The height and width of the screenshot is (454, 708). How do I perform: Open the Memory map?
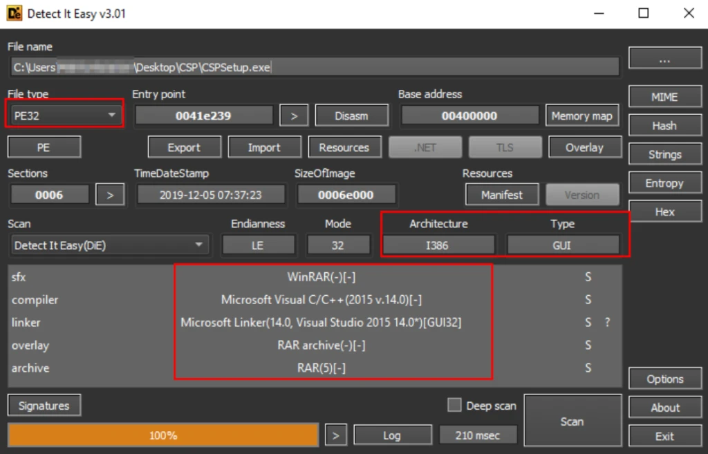pos(581,116)
